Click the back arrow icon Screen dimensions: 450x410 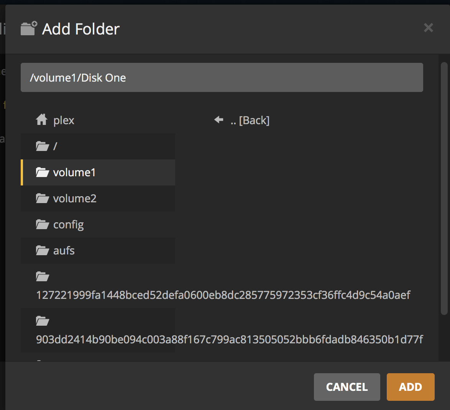pyautogui.click(x=219, y=120)
